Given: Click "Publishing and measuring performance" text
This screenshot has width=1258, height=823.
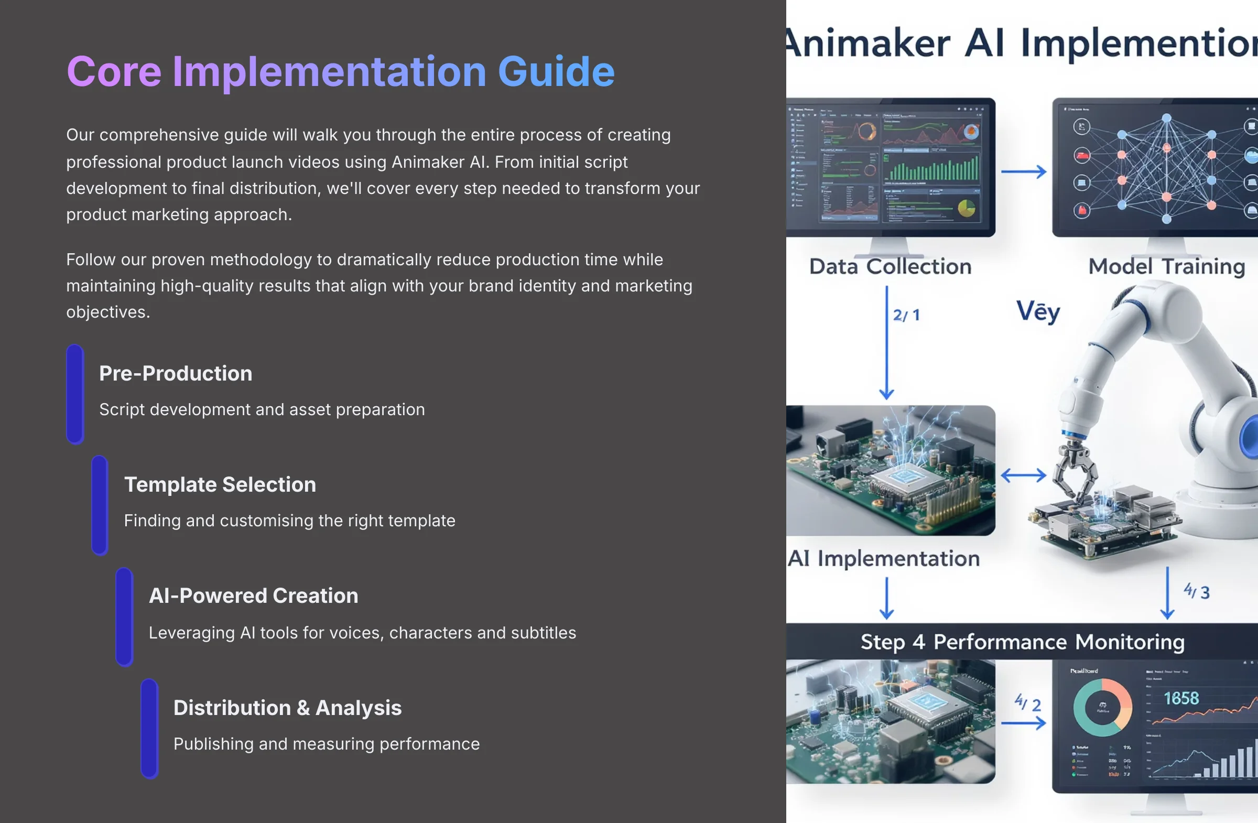Looking at the screenshot, I should [326, 744].
